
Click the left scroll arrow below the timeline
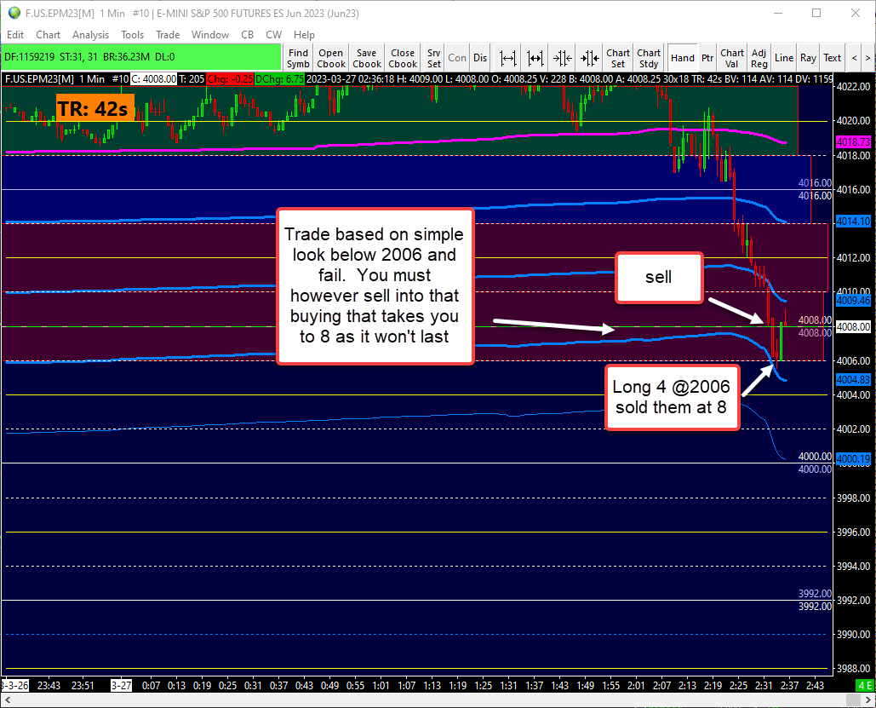coord(7,699)
